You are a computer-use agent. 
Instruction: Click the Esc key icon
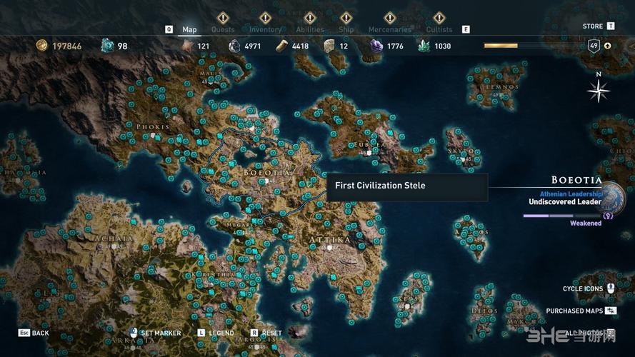point(24,333)
